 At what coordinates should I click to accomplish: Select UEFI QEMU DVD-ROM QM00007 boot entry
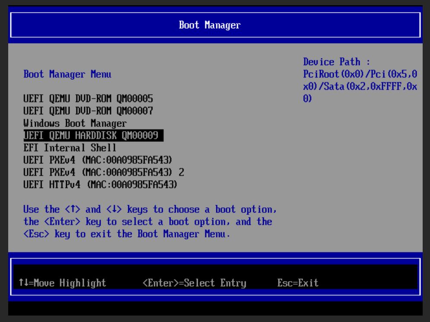point(88,111)
